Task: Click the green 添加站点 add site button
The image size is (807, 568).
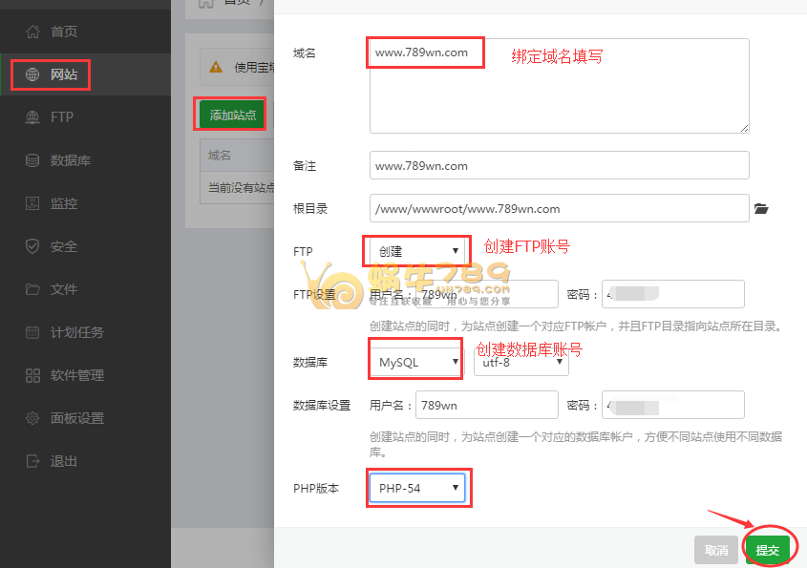Action: point(229,114)
